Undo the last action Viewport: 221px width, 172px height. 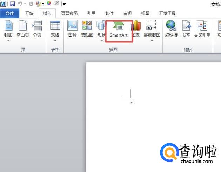click(20, 4)
